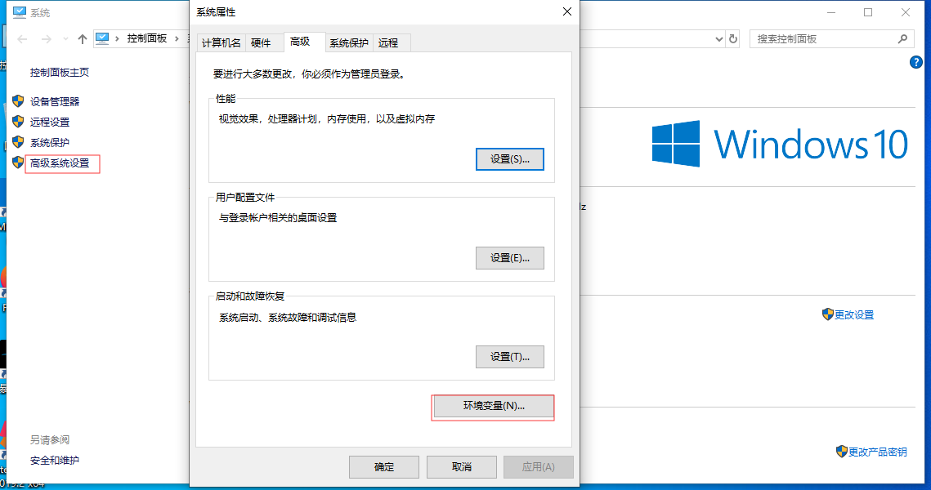931x490 pixels.
Task: Click the shield icon beside sidebar 系统保护
Action: 19,142
